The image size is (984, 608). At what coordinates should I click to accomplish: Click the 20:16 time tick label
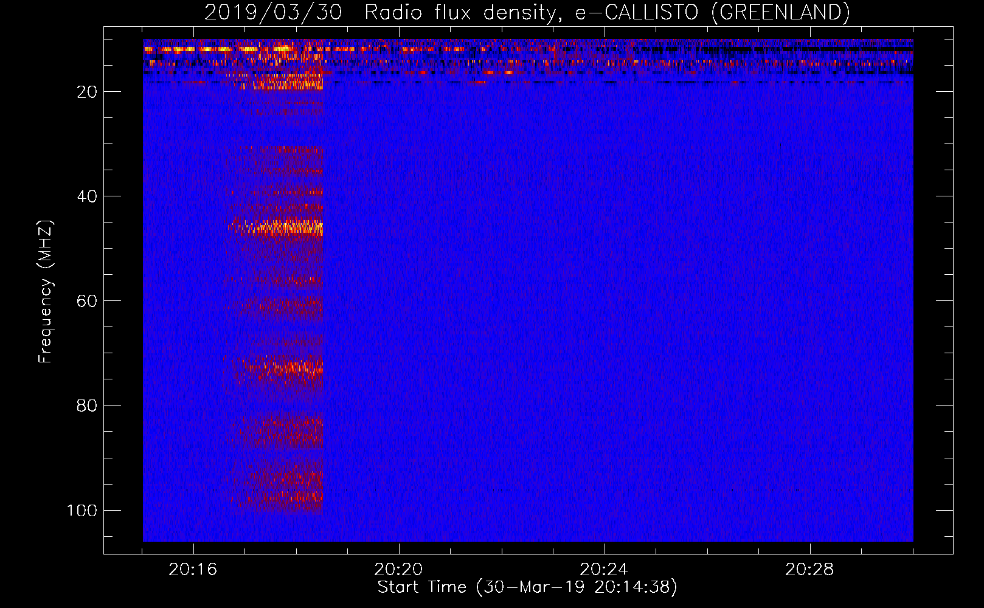point(193,570)
